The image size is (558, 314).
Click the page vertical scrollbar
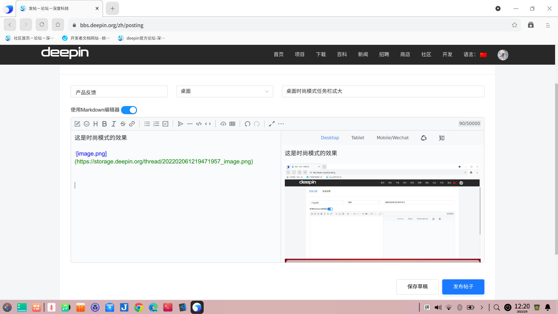click(556, 169)
